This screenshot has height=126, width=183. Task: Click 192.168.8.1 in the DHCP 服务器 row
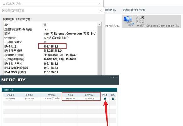click(x=51, y=68)
